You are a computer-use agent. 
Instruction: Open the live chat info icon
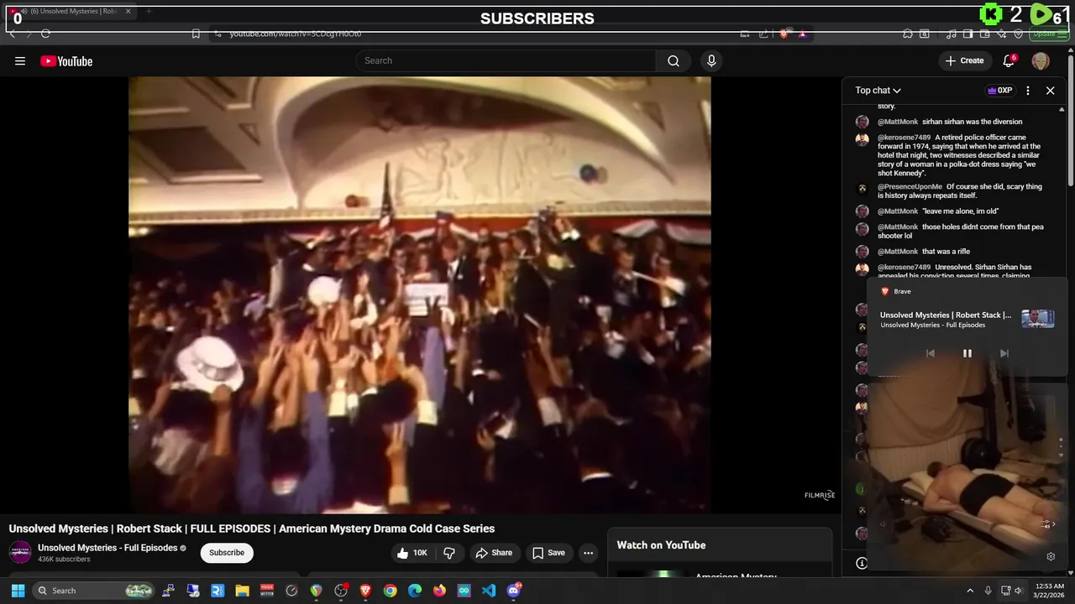pyautogui.click(x=861, y=563)
